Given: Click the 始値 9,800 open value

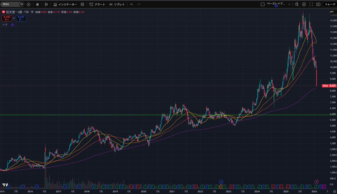Looking at the screenshot, I should 41,12.
